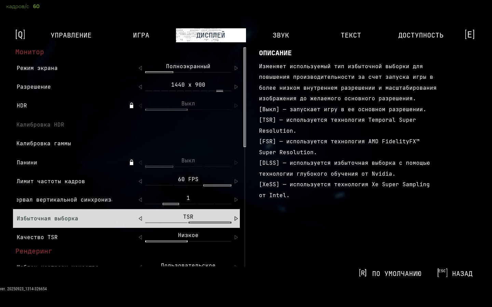Click the Q previous-tab key icon

[x=20, y=34]
